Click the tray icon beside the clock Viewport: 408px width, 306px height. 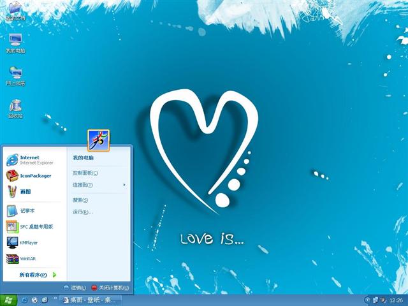383,300
